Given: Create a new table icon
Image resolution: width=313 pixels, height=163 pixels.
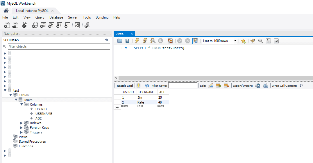Looking at the screenshot, I should pos(43,25).
